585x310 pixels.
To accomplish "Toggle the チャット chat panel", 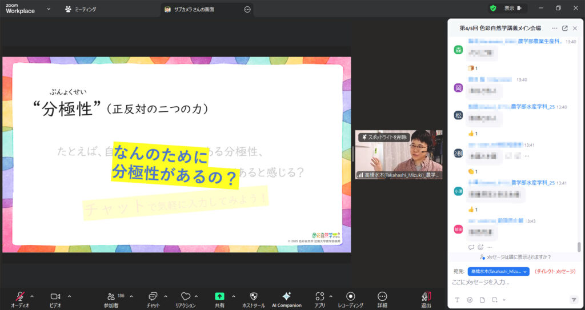I will point(153,297).
